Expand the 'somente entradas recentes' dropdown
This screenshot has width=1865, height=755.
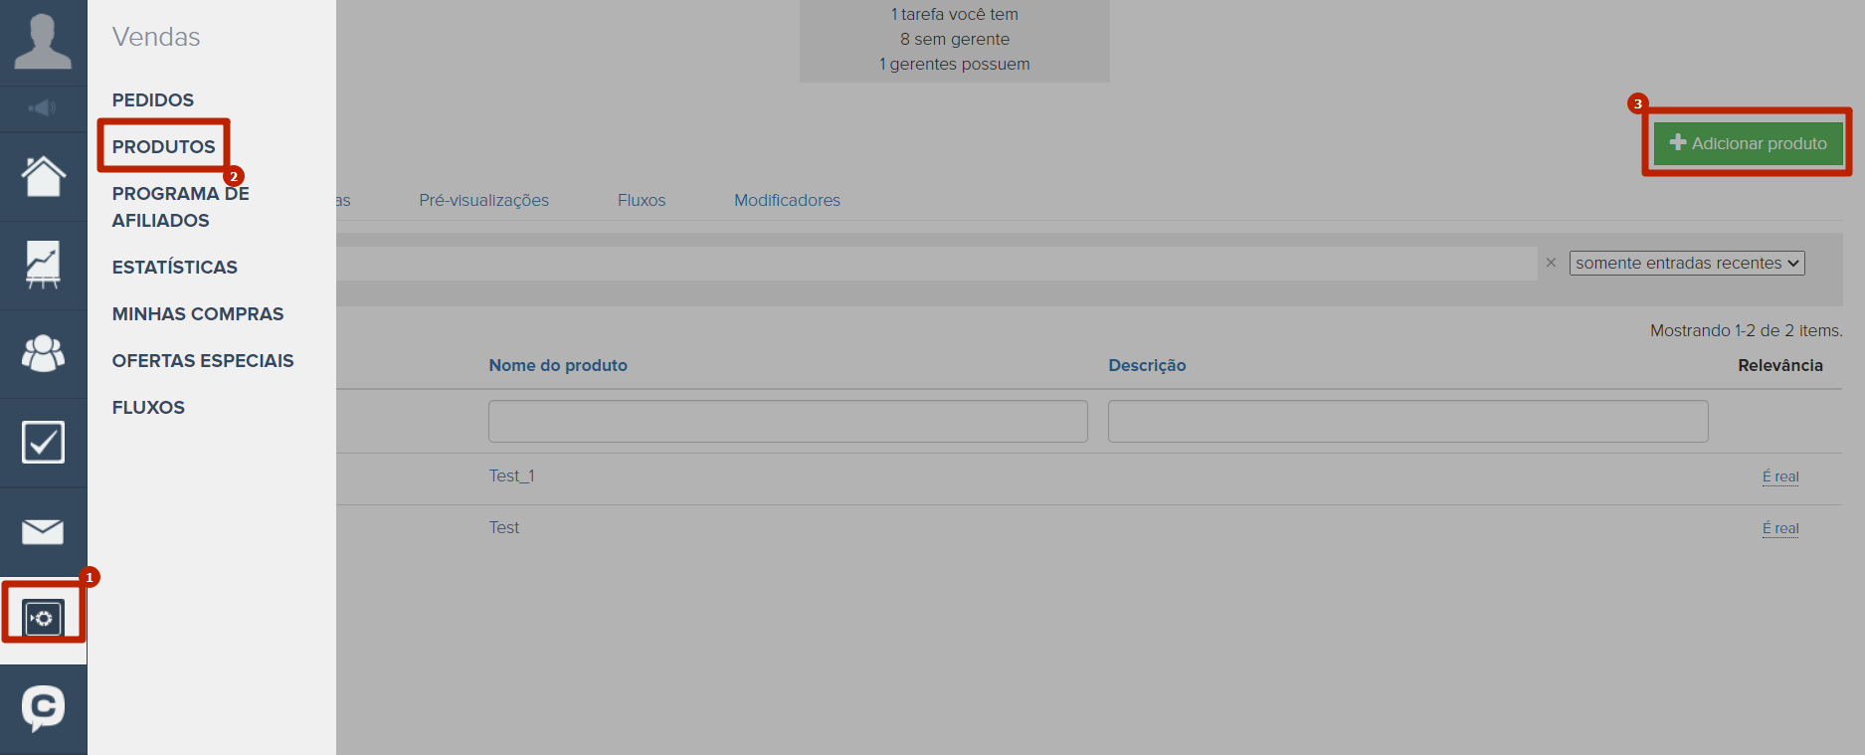(1686, 263)
